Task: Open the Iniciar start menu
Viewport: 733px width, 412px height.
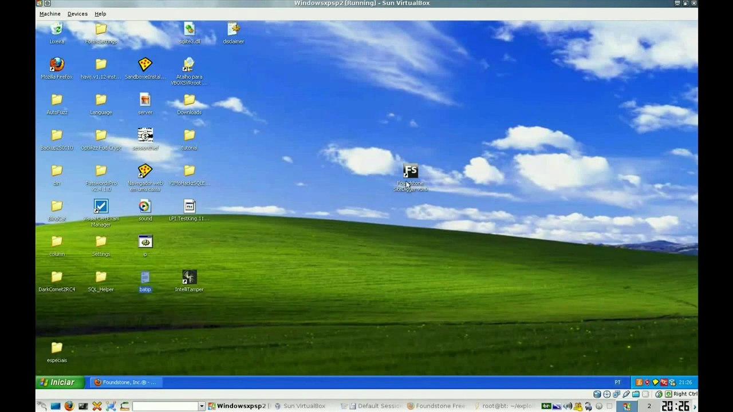Action: [x=60, y=382]
